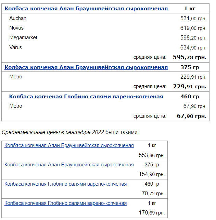Select the Metro row under Глобино салями
This screenshot has width=216, height=220.
105,106
